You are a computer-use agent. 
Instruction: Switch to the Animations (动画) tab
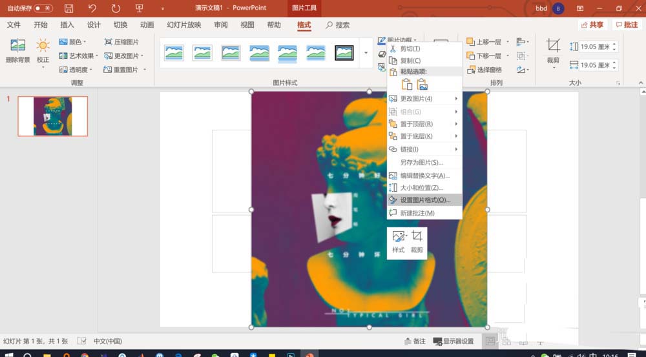click(147, 25)
